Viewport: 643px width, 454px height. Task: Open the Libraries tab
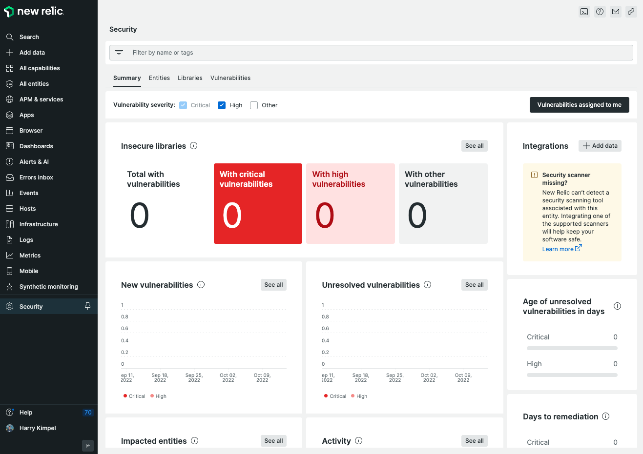[x=189, y=78]
